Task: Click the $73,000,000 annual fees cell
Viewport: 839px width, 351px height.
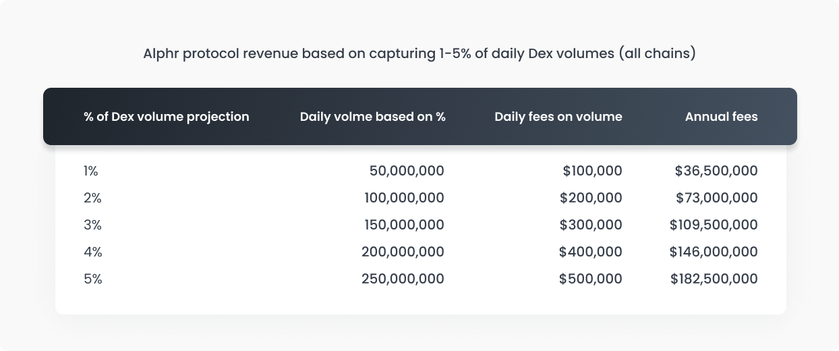Action: 717,198
